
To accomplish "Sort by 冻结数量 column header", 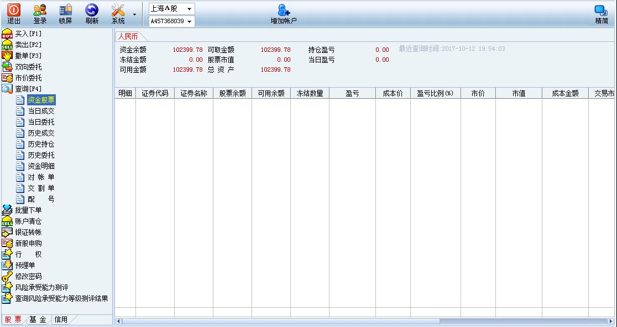I will (310, 93).
